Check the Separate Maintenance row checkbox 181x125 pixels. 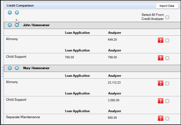[167, 119]
